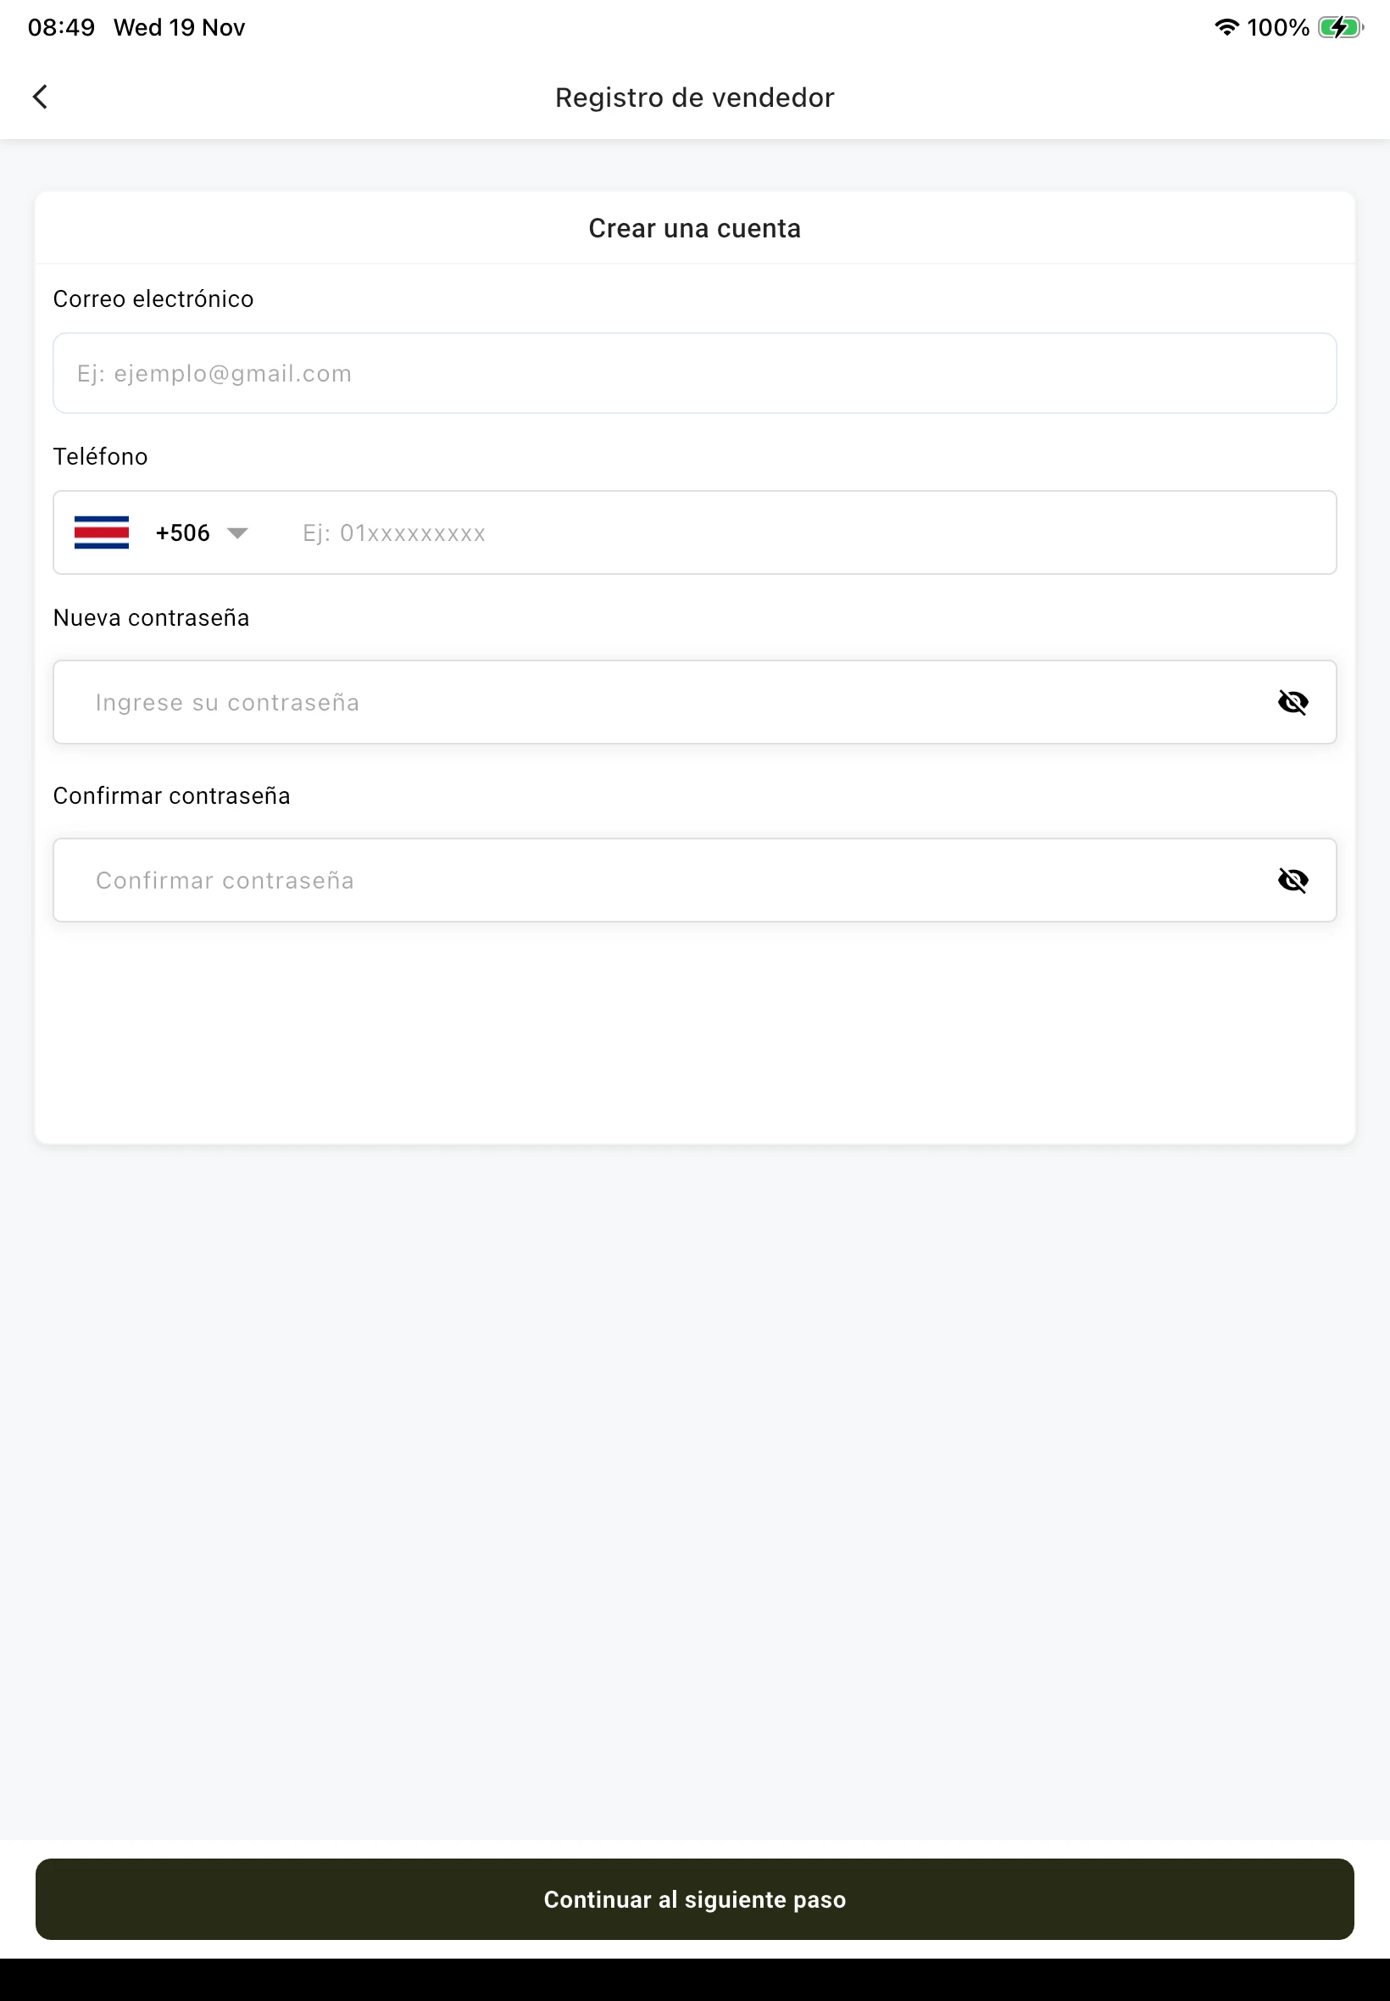Viewport: 1390px width, 2001px height.
Task: Select the +506 country code
Action: (183, 532)
